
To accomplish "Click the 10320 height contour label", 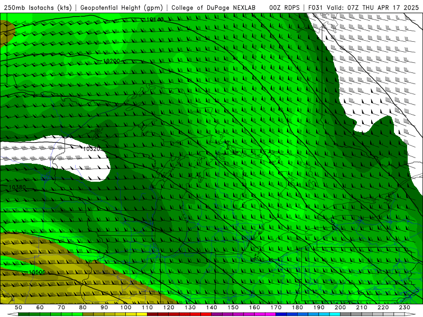I will click(x=91, y=149).
